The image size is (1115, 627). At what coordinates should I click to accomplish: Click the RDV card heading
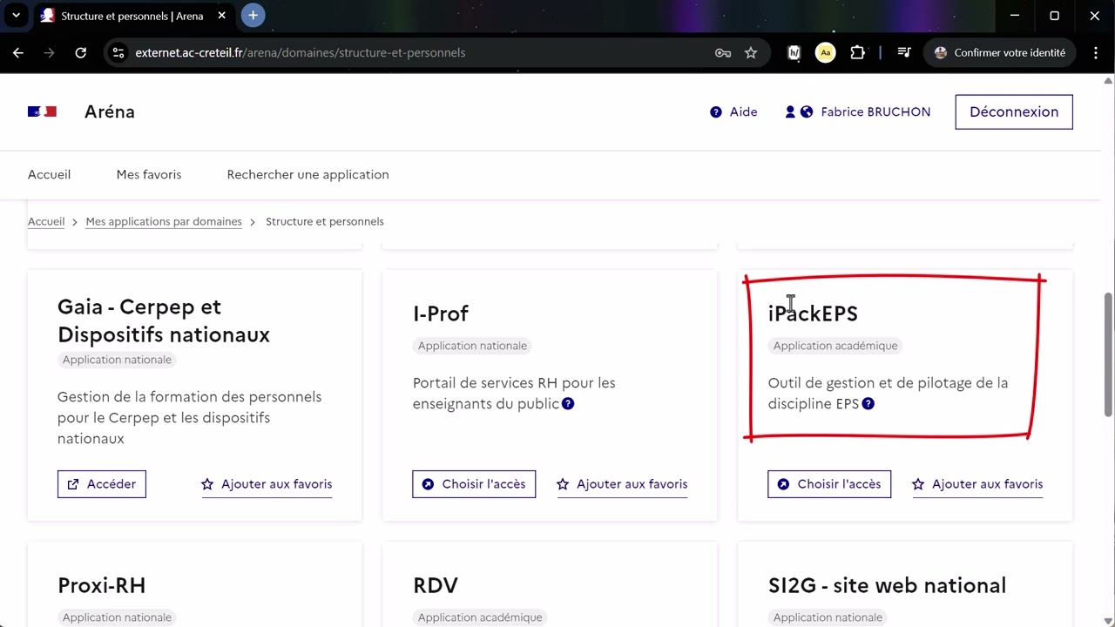tap(436, 585)
